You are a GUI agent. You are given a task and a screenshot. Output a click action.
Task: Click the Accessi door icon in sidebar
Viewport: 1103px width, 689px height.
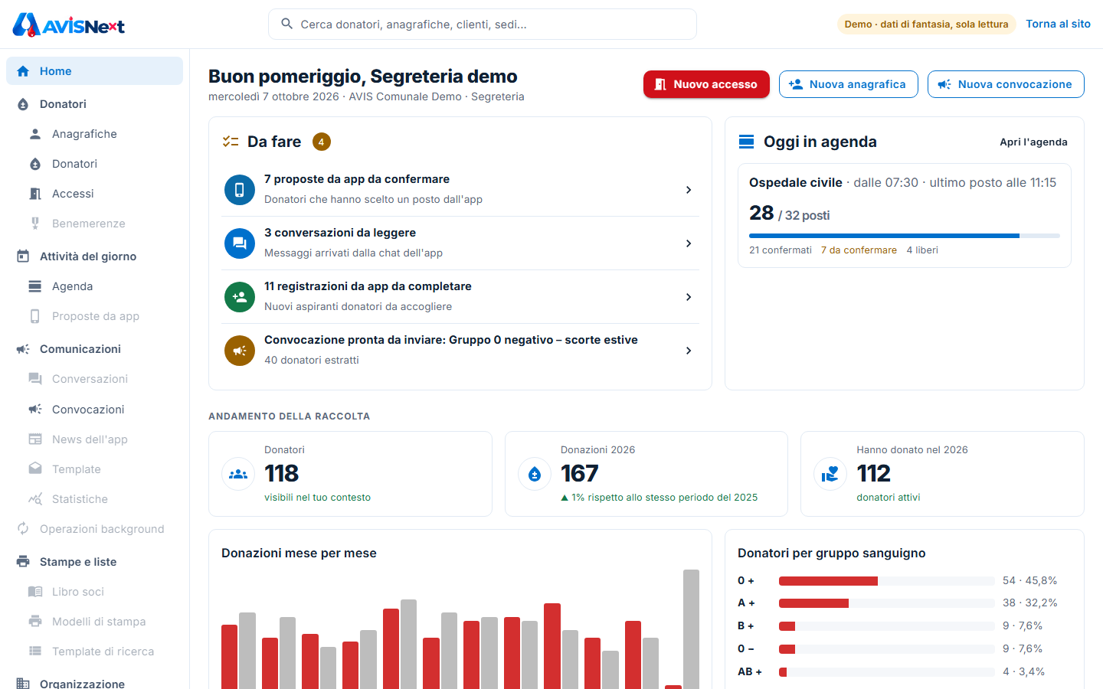[35, 194]
